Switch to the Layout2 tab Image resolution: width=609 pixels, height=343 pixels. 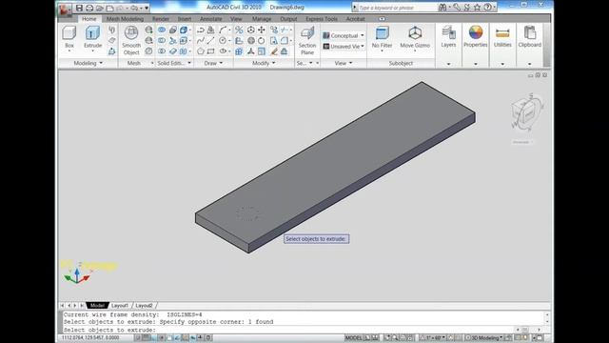coord(144,306)
